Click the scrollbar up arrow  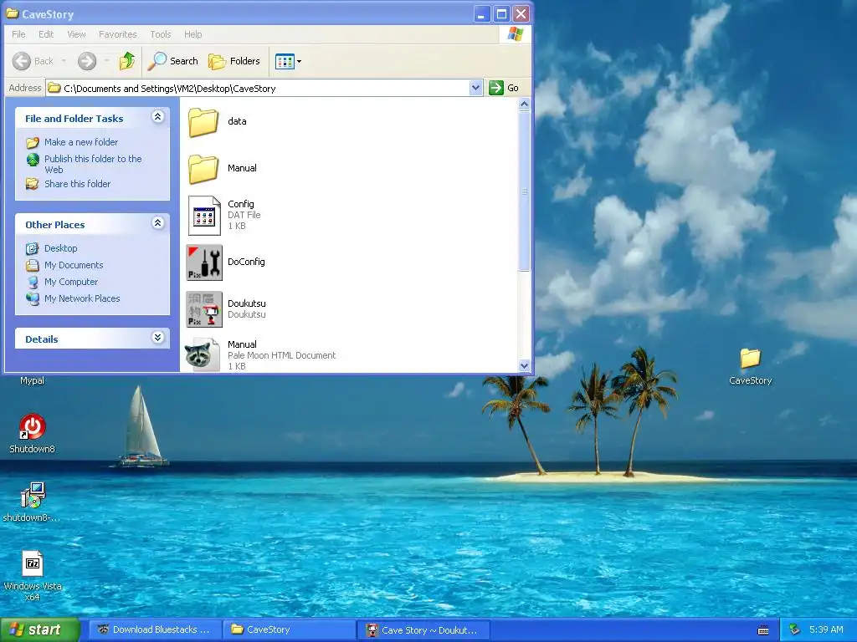524,104
